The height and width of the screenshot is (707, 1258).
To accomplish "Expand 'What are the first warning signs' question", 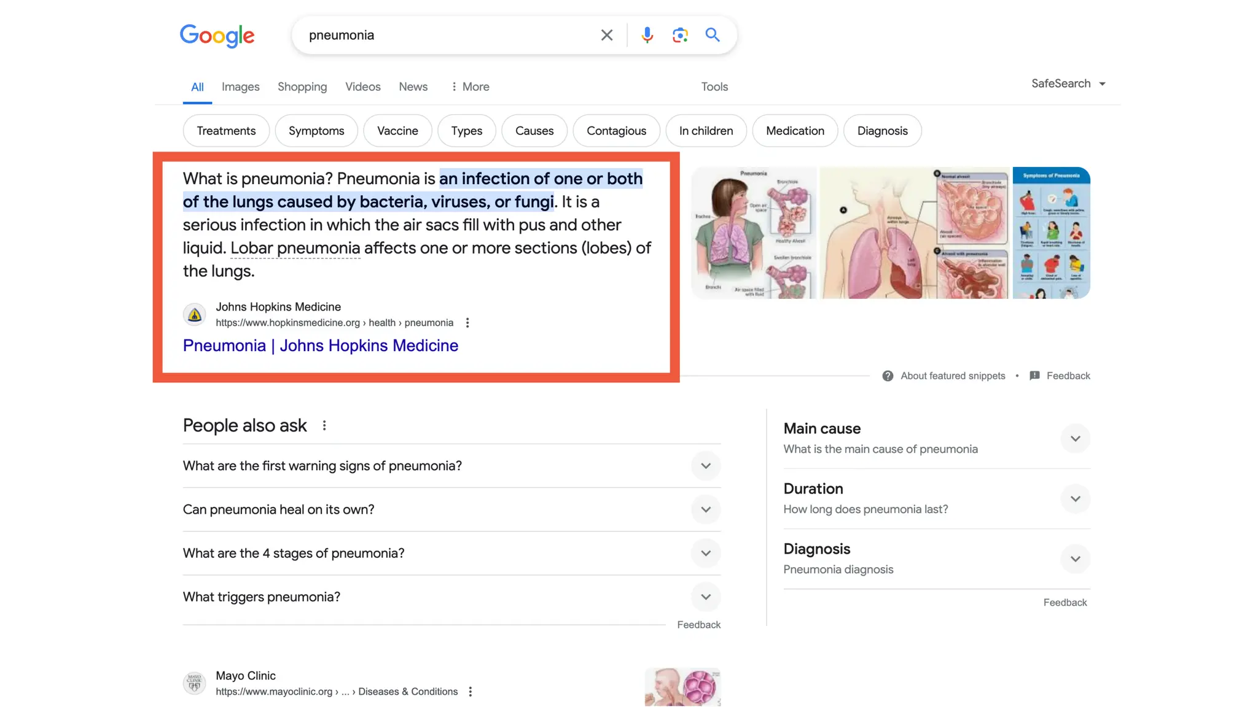I will (705, 466).
